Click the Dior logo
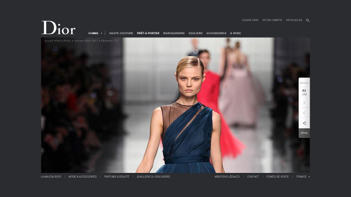This screenshot has height=197, width=351. [x=59, y=28]
